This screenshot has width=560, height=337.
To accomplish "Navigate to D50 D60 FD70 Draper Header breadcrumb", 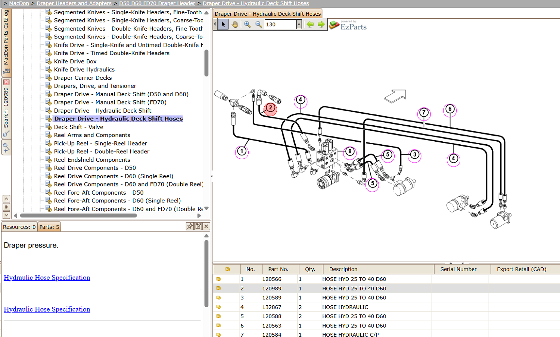I will (157, 3).
